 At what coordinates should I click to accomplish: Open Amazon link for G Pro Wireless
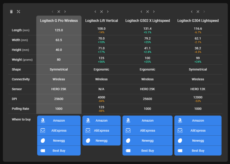[x=59, y=120]
